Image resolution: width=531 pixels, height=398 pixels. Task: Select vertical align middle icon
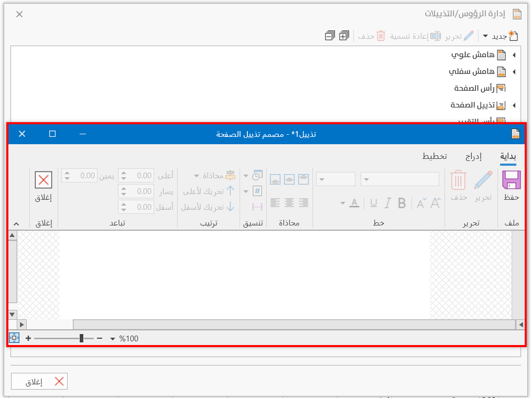289,179
